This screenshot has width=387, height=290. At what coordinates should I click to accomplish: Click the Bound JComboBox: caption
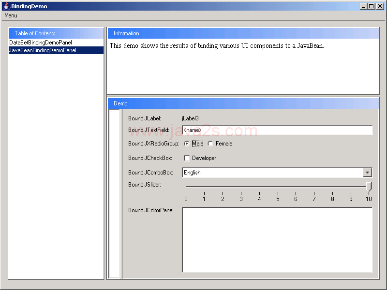click(x=150, y=173)
